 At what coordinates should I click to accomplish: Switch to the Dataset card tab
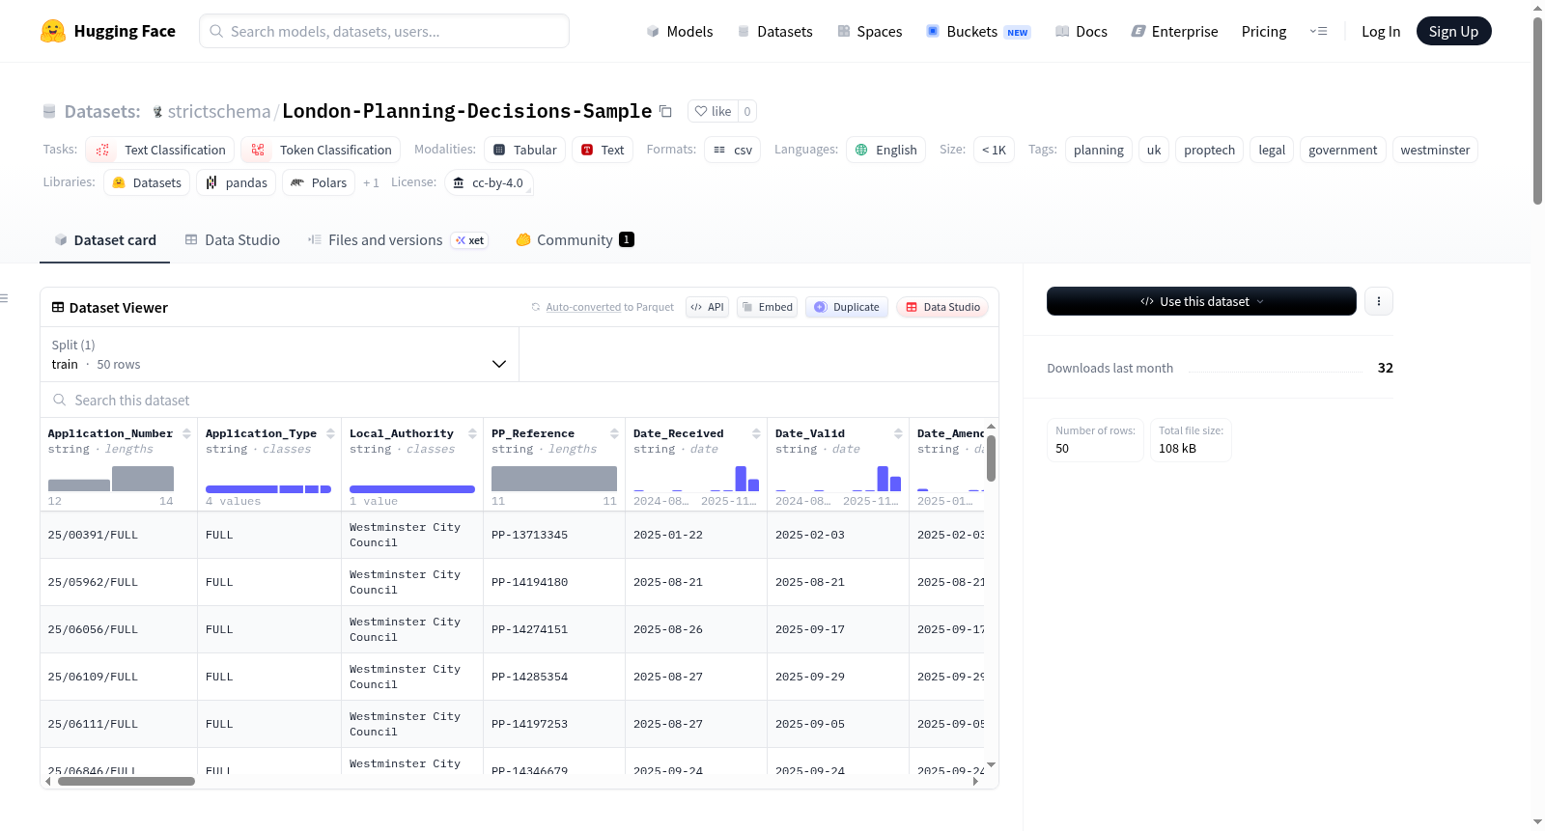[105, 239]
